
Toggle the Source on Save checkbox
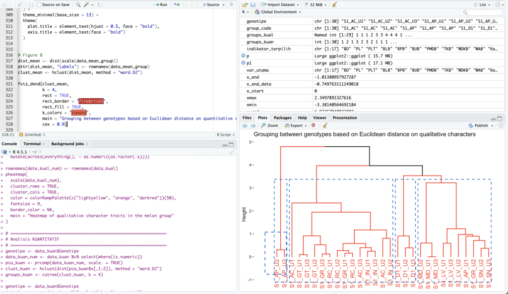click(x=39, y=4)
